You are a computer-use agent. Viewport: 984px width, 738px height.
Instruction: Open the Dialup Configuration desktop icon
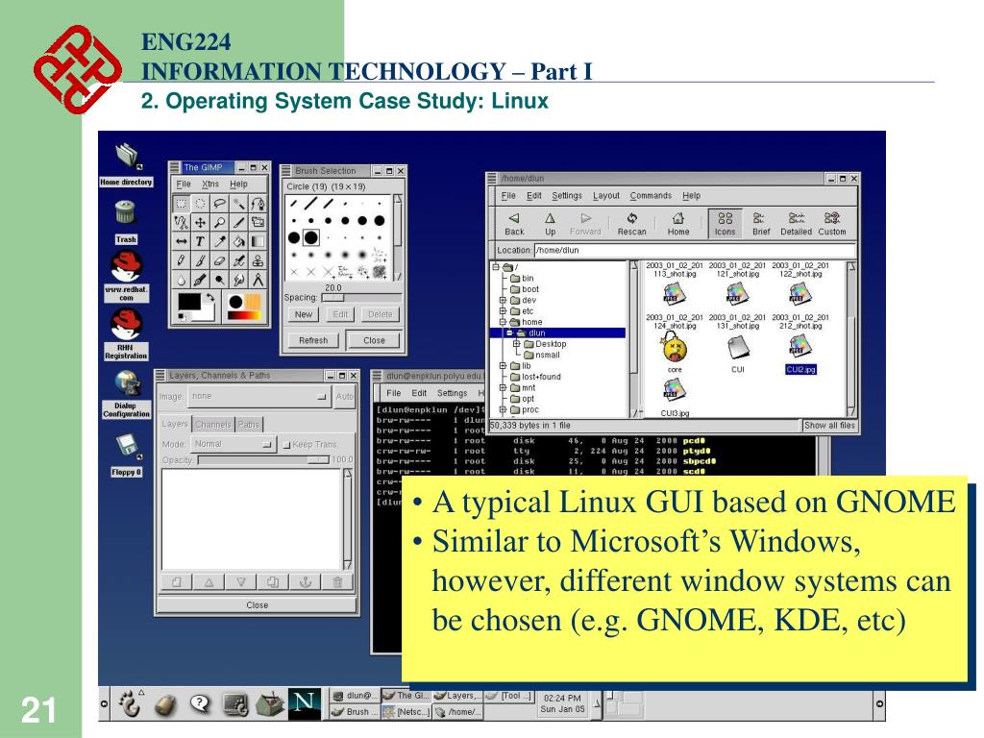(x=127, y=394)
